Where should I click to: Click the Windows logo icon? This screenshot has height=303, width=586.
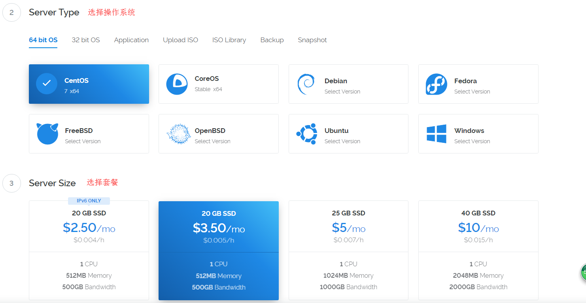click(x=437, y=134)
